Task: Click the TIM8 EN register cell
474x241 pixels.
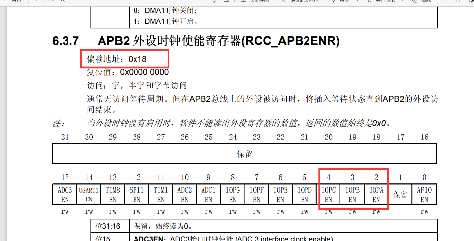Action: (112, 195)
